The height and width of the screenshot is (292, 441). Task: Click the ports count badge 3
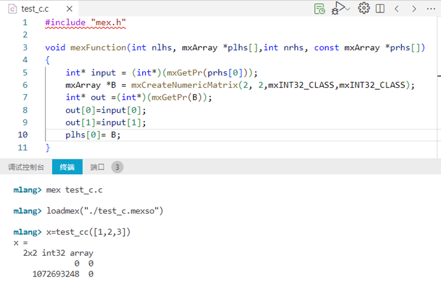click(x=117, y=167)
